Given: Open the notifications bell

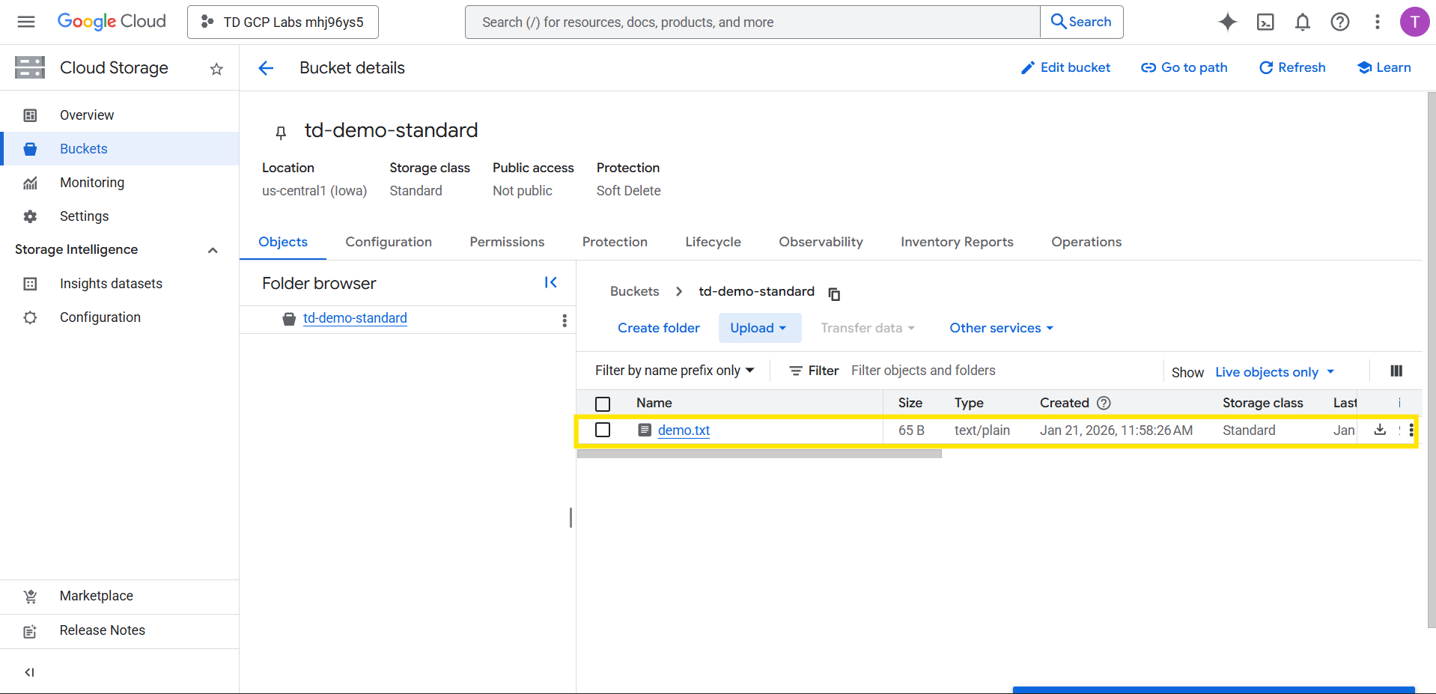Looking at the screenshot, I should click(1302, 22).
